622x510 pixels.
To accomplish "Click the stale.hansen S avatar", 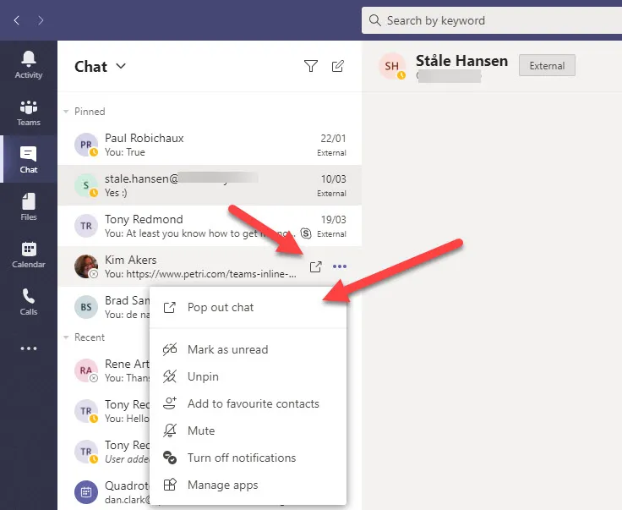I will coord(86,185).
